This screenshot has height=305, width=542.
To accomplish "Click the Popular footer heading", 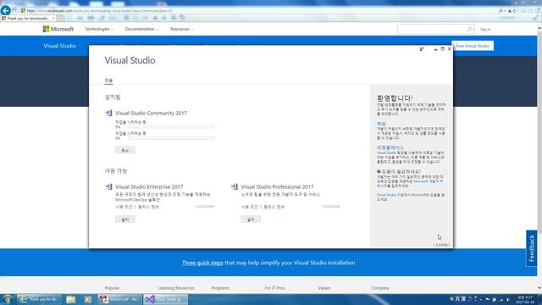I will click(x=112, y=288).
